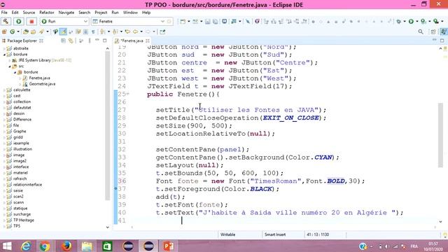Open the Refactor menu

(x=47, y=13)
